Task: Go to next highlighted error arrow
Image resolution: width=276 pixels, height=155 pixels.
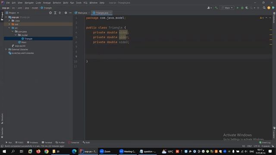Action: click(270, 18)
